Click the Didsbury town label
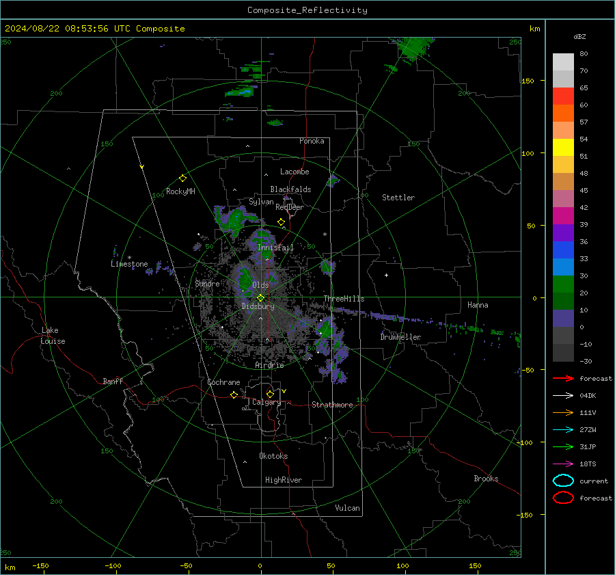Screen dimensions: 615x575 [258, 306]
